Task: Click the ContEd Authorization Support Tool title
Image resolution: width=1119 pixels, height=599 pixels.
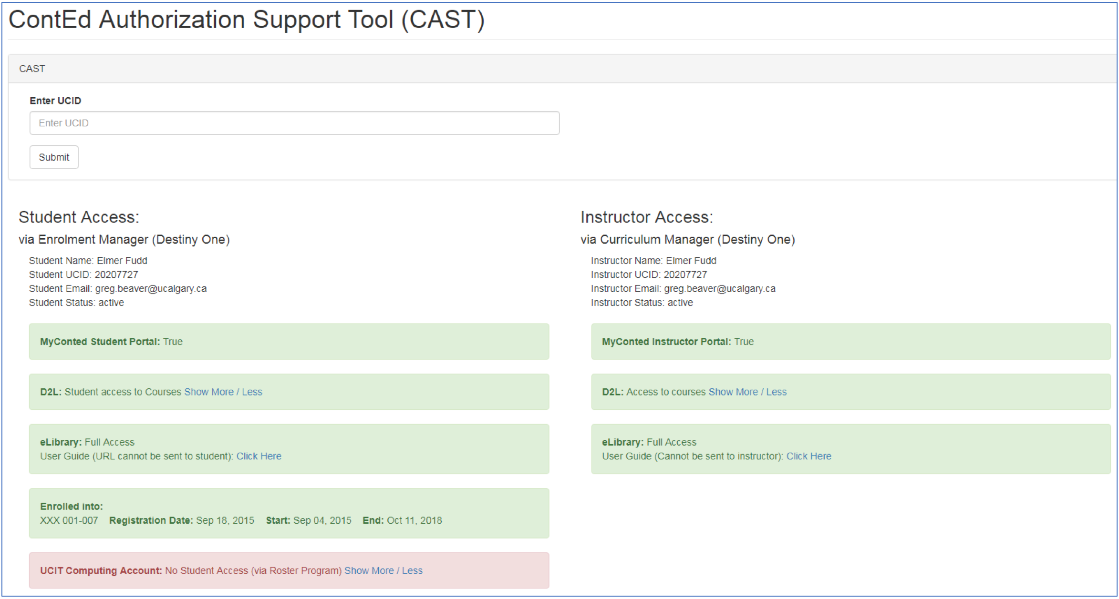Action: pos(246,20)
